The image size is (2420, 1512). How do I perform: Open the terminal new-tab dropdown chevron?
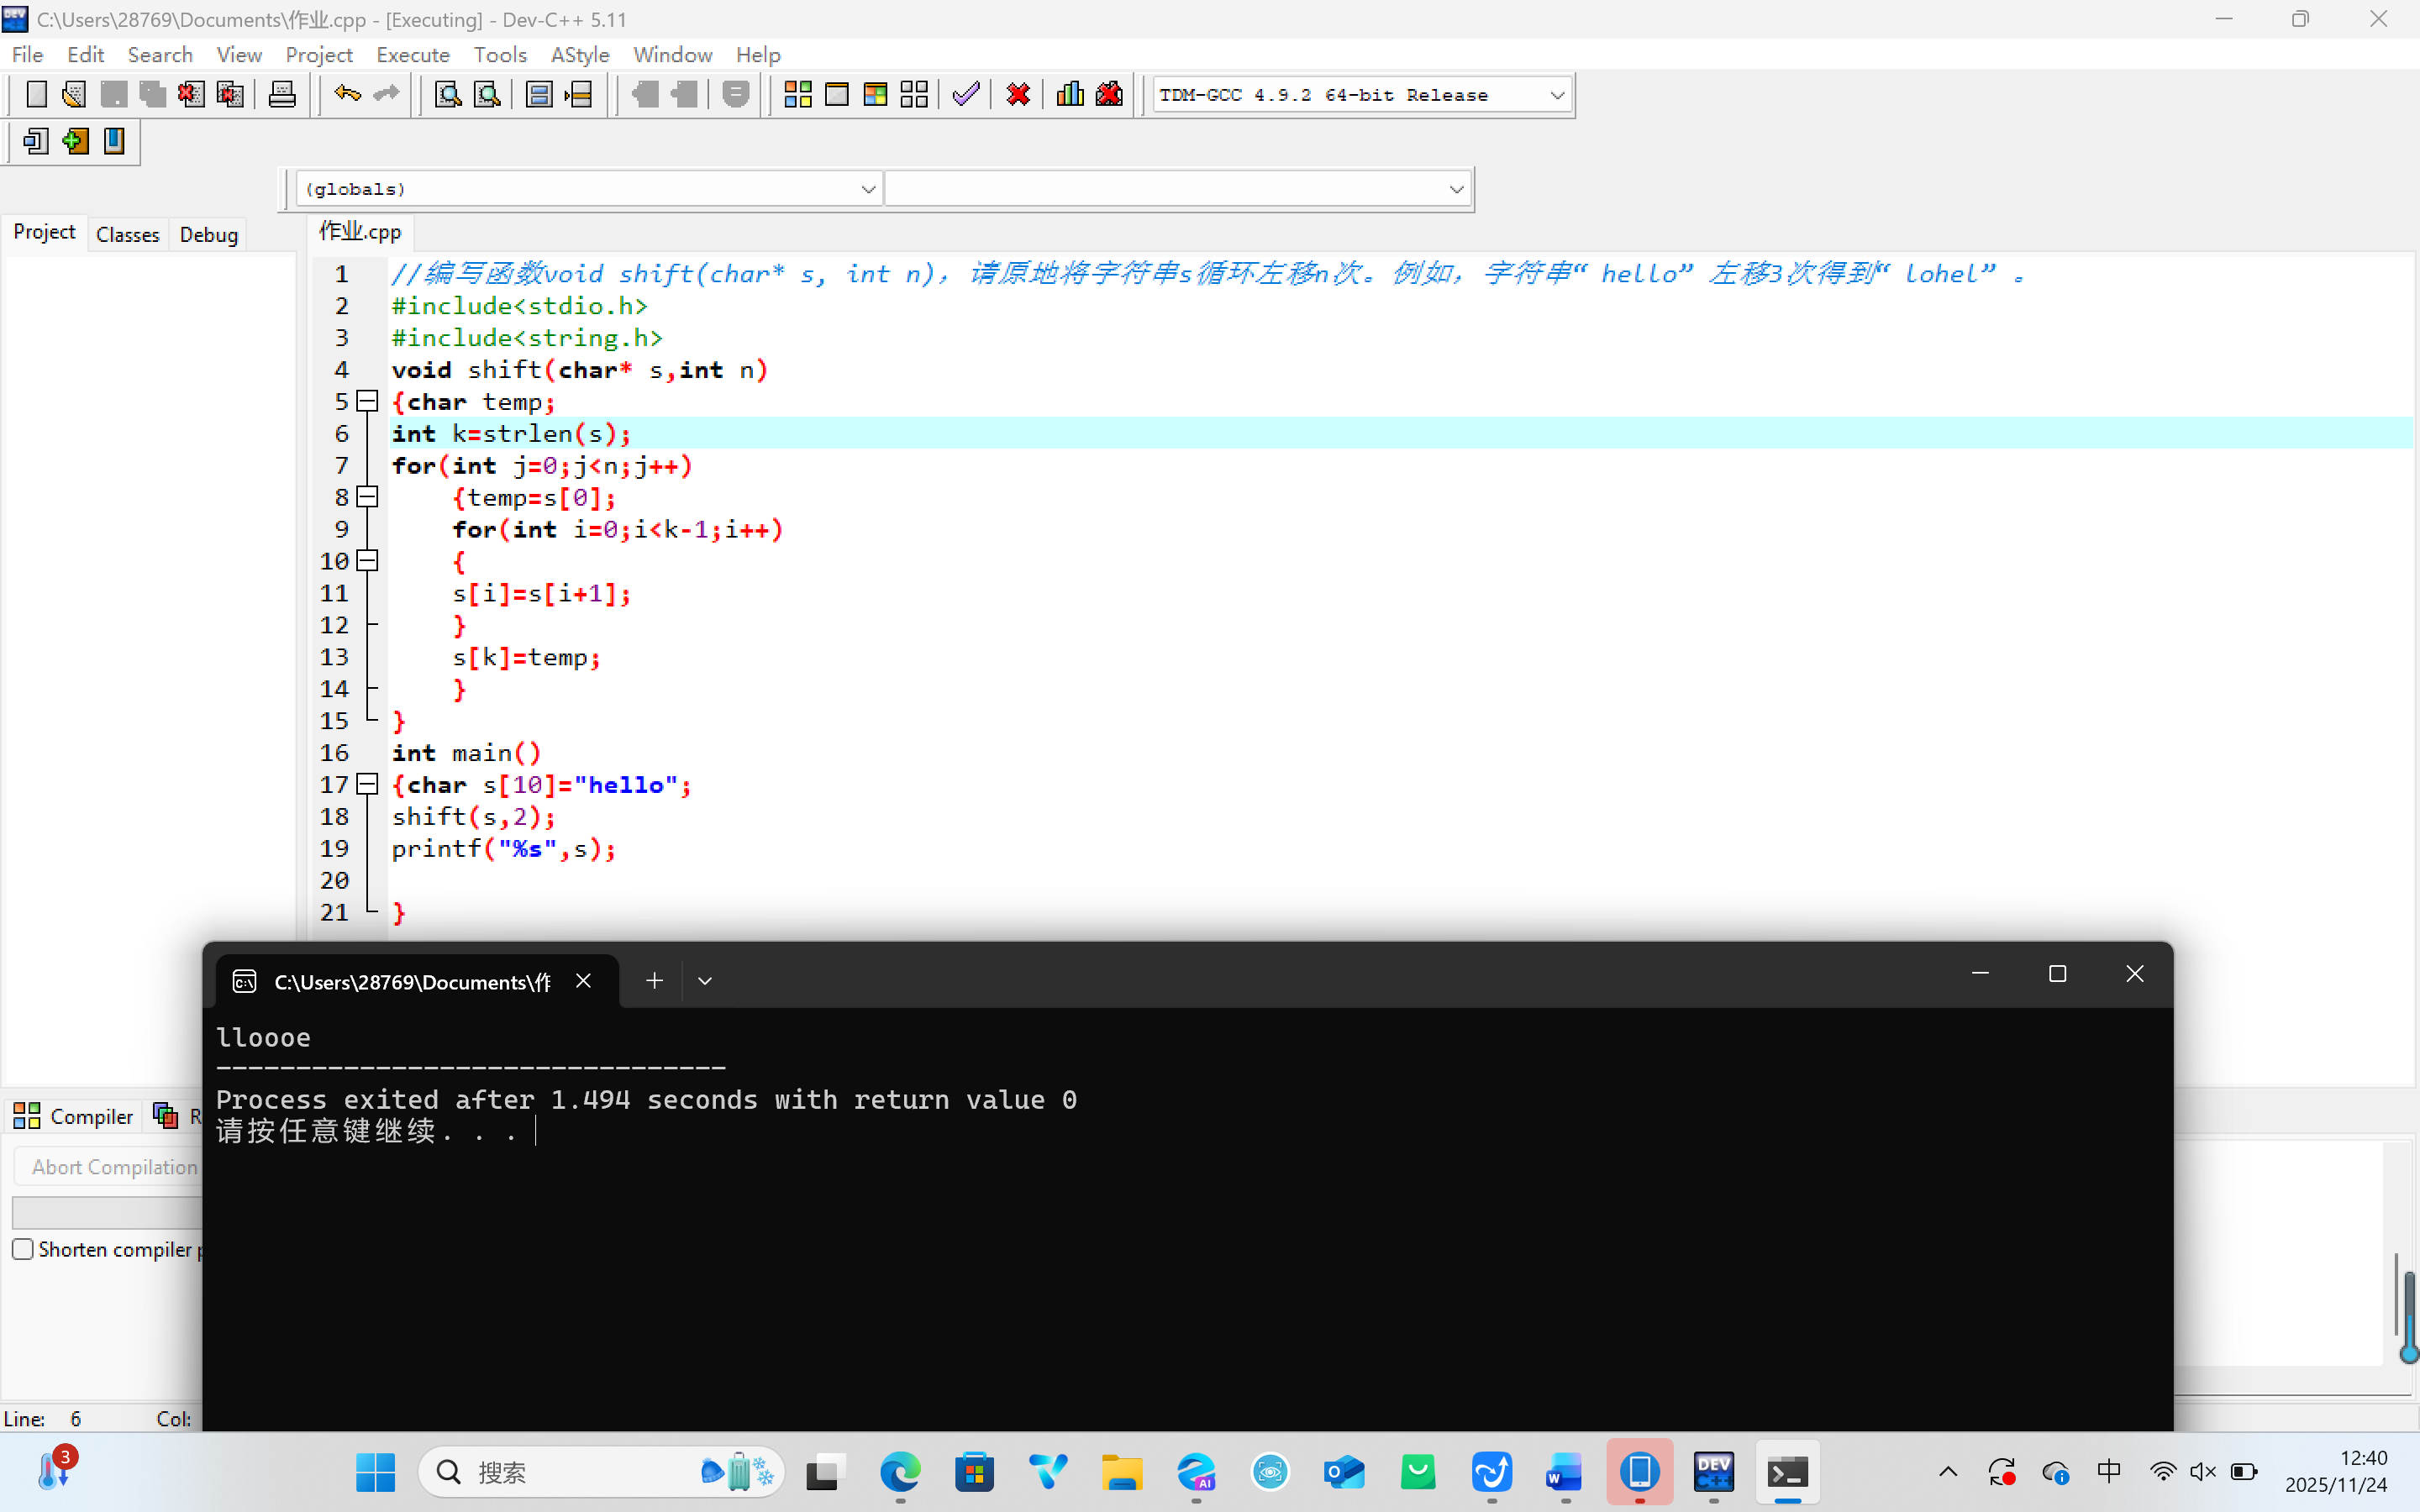pyautogui.click(x=705, y=981)
